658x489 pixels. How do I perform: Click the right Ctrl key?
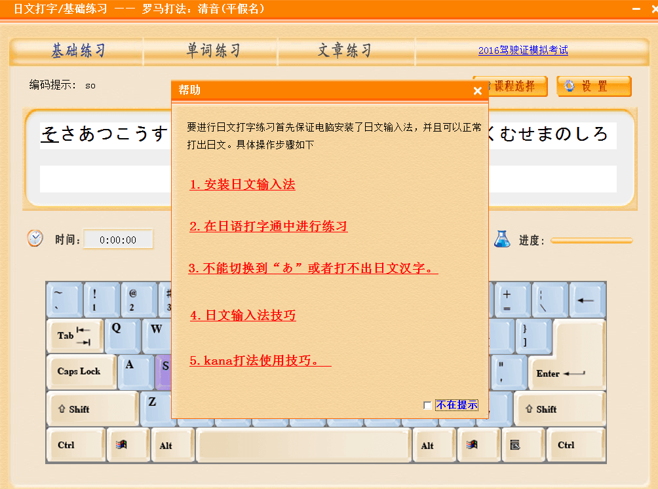(x=575, y=445)
